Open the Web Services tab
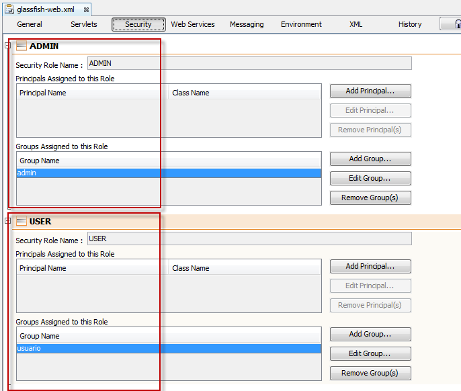The width and height of the screenshot is (461, 391). (193, 24)
